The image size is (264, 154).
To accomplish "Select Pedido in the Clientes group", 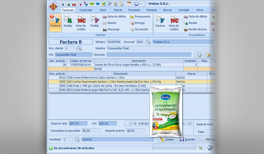I will click(x=95, y=21).
